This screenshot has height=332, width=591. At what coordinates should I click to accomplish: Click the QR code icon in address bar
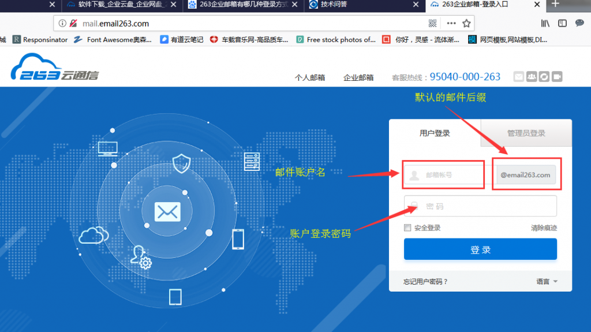click(x=433, y=24)
